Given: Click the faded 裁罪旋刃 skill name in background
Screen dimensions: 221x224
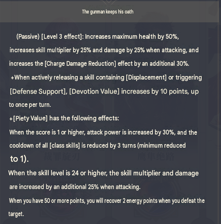Looking at the screenshot, I should [61, 156].
